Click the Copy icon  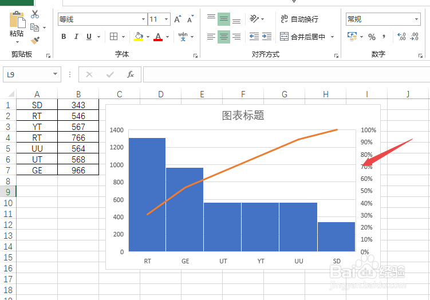click(34, 27)
